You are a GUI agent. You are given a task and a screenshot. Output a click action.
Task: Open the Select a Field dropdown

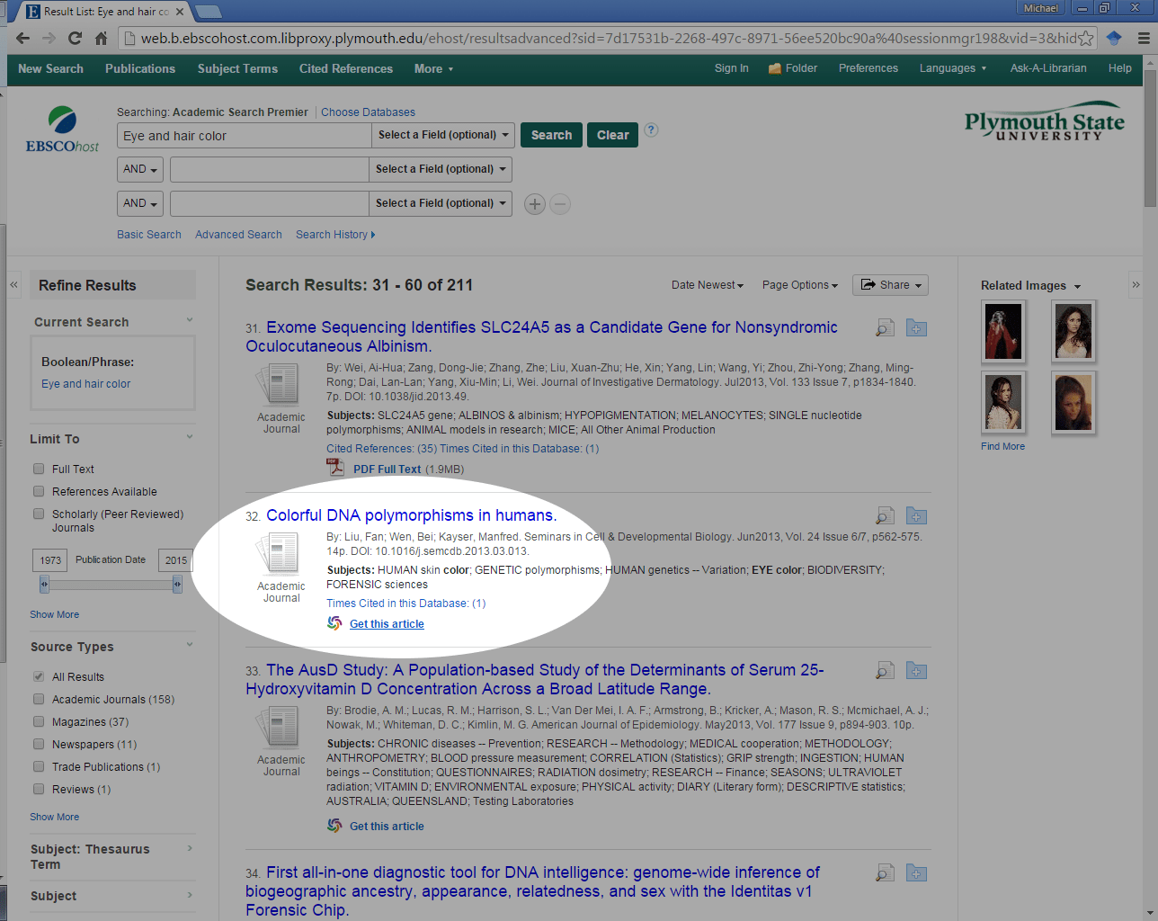[442, 134]
